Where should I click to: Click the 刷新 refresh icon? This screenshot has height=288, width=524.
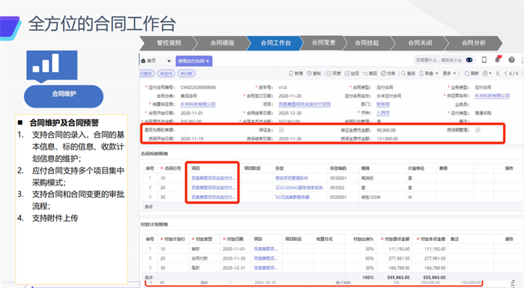pos(467,73)
